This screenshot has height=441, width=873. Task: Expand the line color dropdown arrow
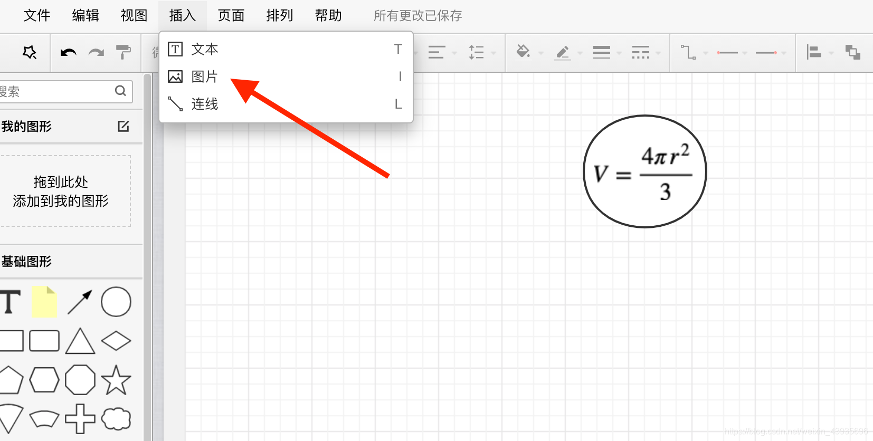point(580,53)
